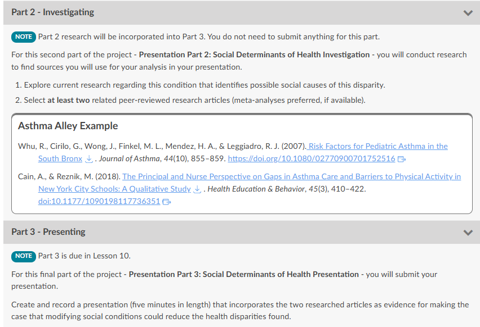The image size is (480, 327).
Task: Click the 'Part 3 - Presenting' section title
Action: click(48, 232)
